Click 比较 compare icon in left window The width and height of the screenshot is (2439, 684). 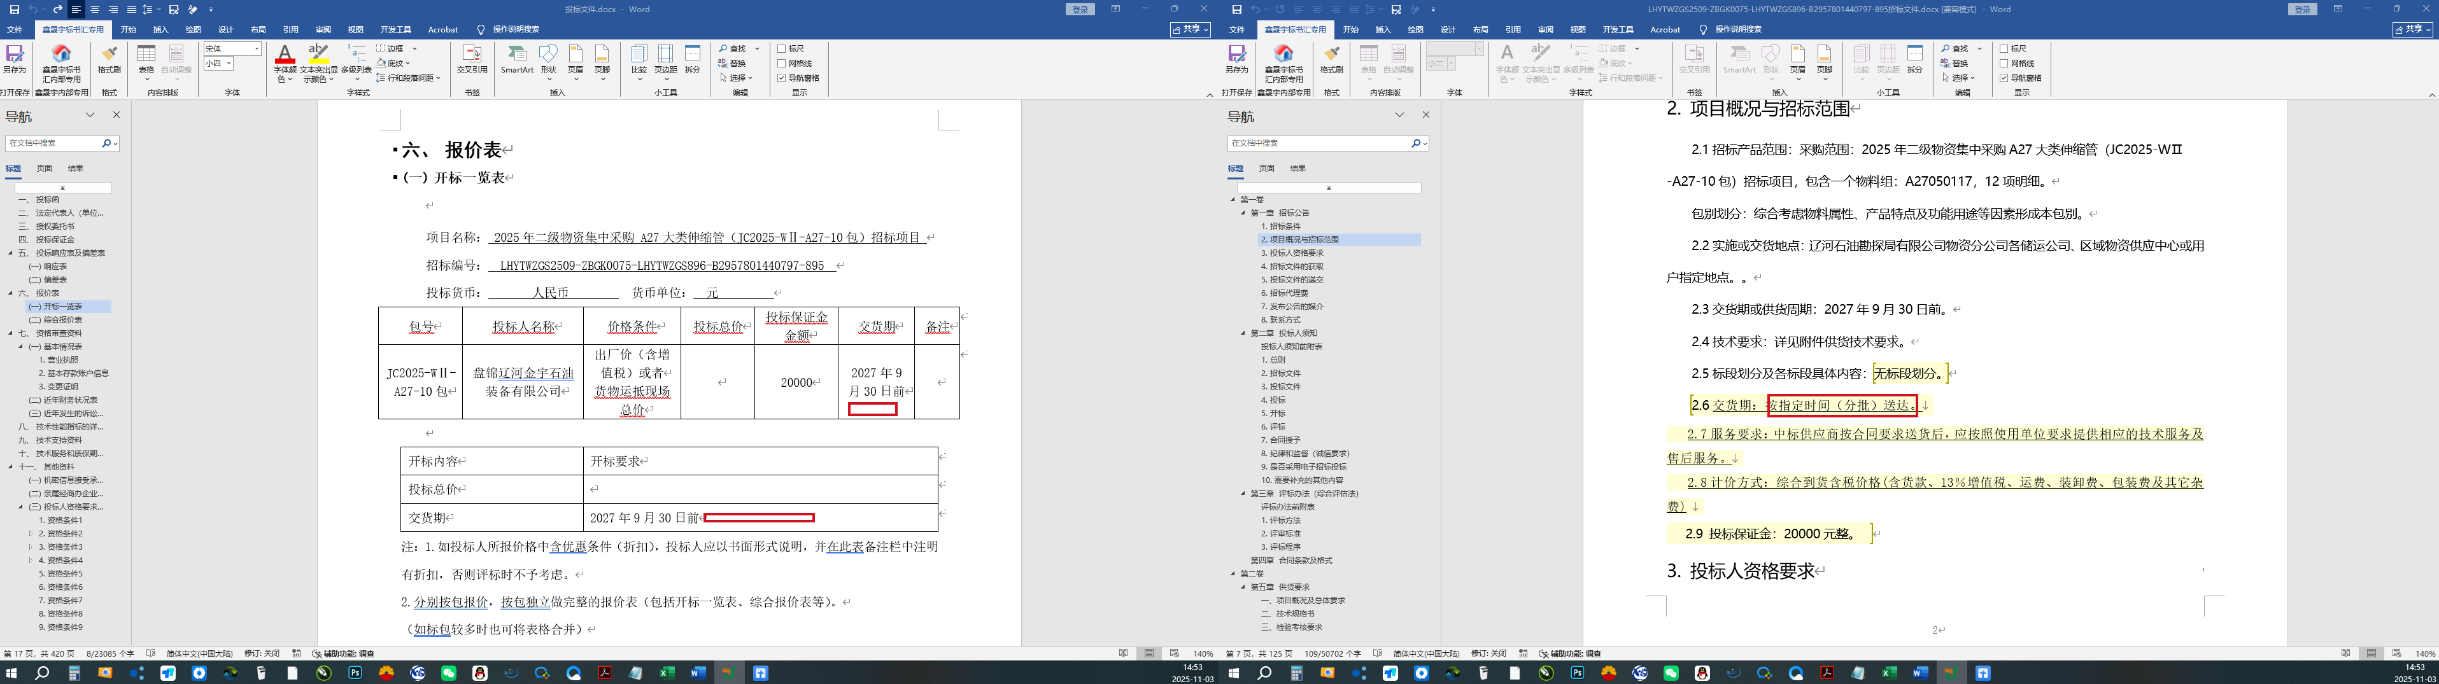[x=639, y=60]
